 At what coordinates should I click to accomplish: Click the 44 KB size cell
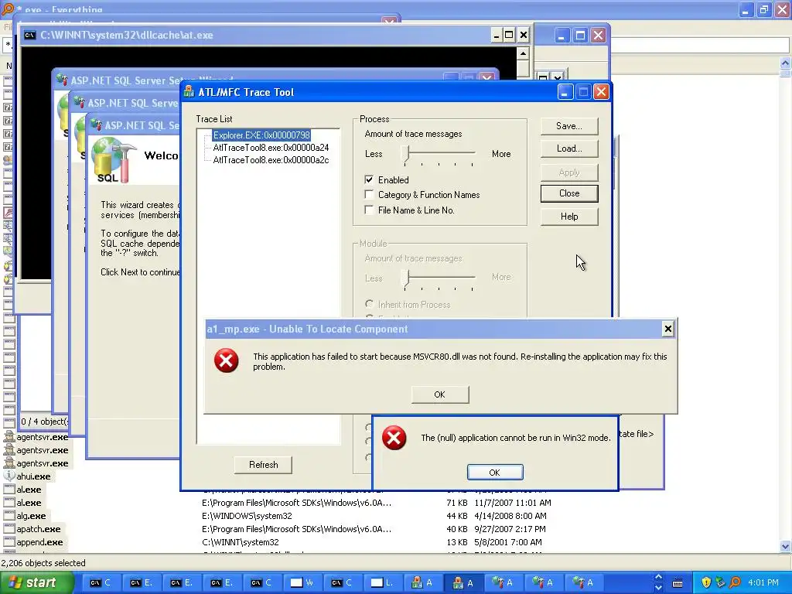[457, 516]
